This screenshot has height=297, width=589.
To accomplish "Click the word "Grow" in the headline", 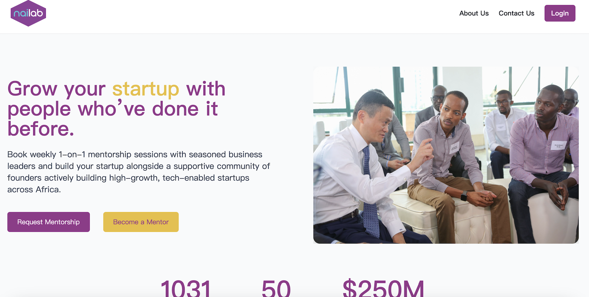I will coord(32,89).
